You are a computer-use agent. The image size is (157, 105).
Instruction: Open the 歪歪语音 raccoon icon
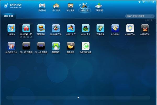tap(41, 28)
